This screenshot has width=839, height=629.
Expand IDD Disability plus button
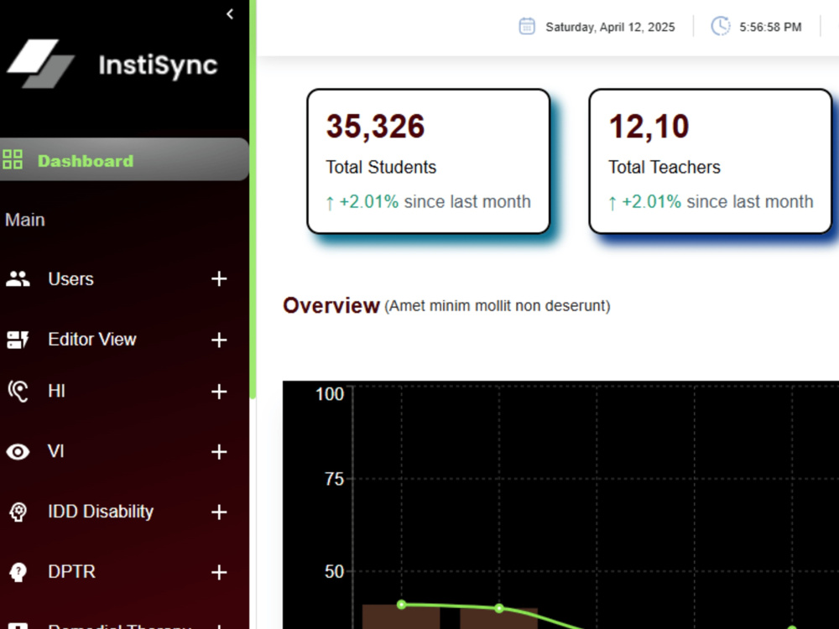(x=219, y=512)
